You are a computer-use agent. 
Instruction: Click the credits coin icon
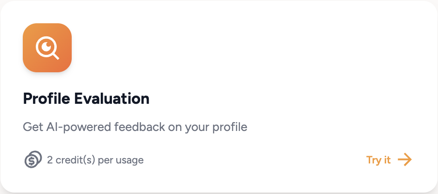(x=32, y=160)
